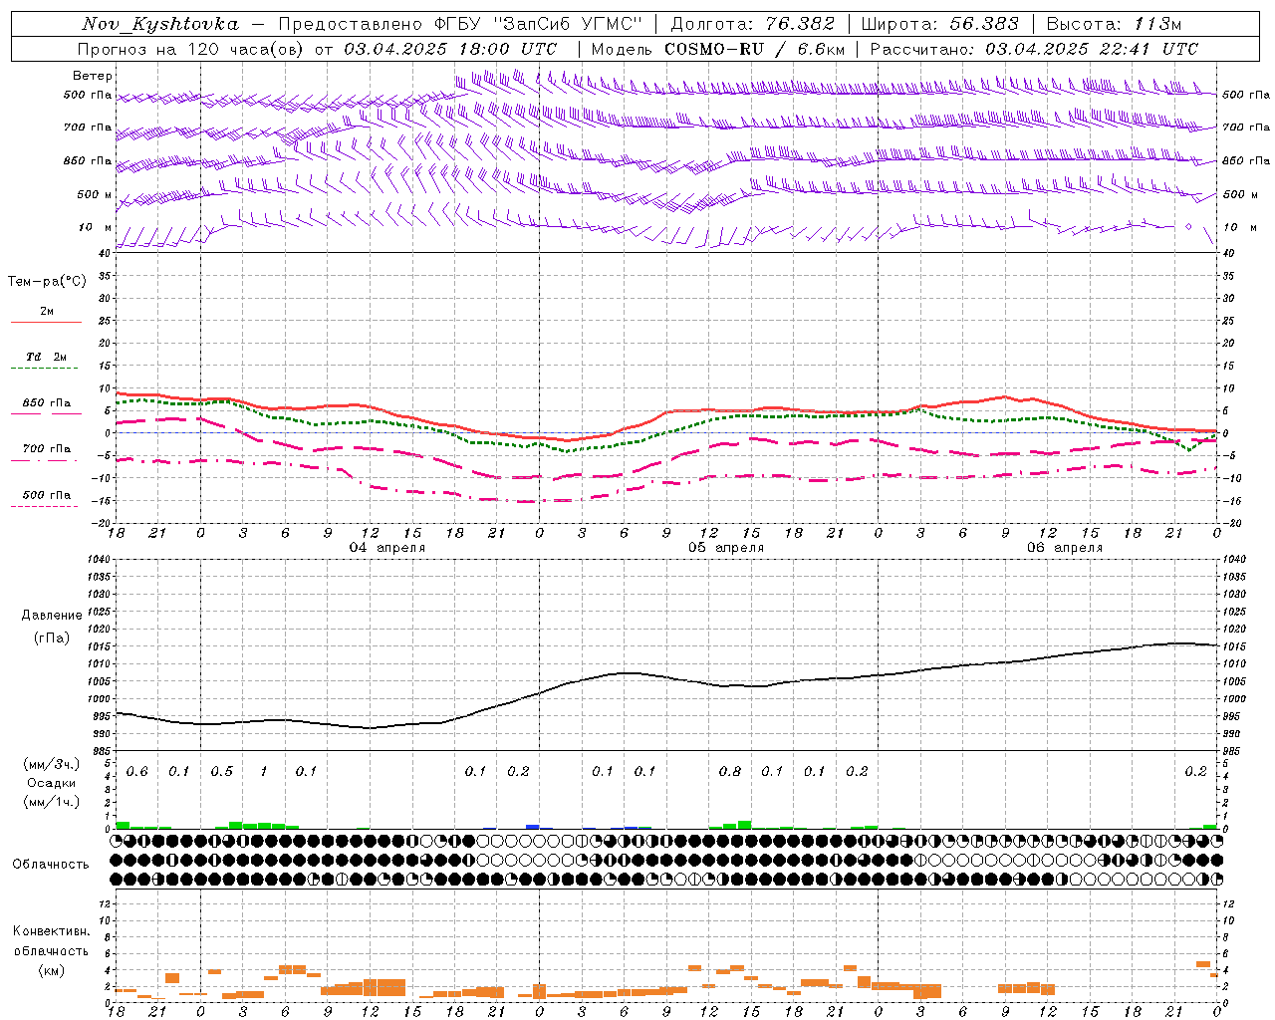This screenshot has height=1020, width=1275.
Task: Click the 500 м wind level label on left
Action: click(95, 194)
